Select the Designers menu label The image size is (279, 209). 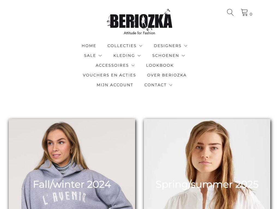[168, 46]
